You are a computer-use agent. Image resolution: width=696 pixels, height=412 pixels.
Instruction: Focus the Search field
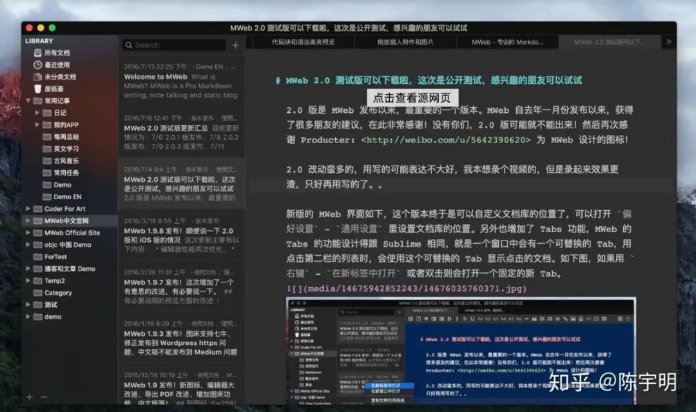click(174, 45)
